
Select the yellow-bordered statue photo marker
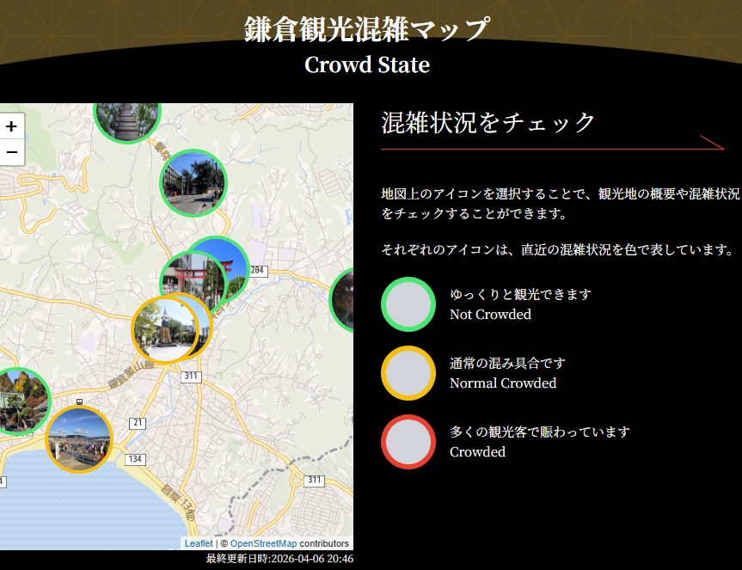[162, 328]
